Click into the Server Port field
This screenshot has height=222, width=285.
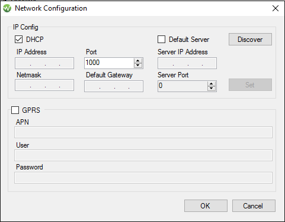(x=182, y=86)
